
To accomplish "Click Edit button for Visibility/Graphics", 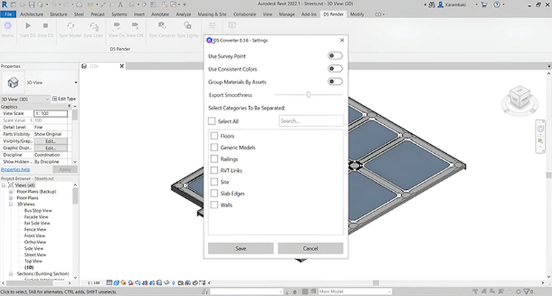I will pyautogui.click(x=50, y=141).
